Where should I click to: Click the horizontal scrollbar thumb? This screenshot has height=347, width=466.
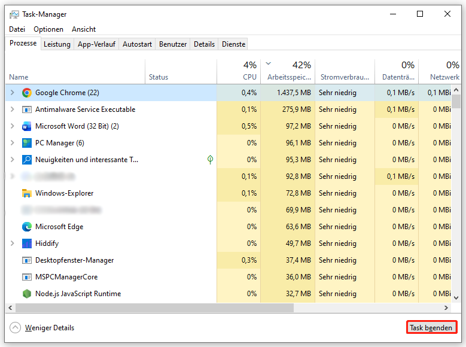[x=154, y=308]
